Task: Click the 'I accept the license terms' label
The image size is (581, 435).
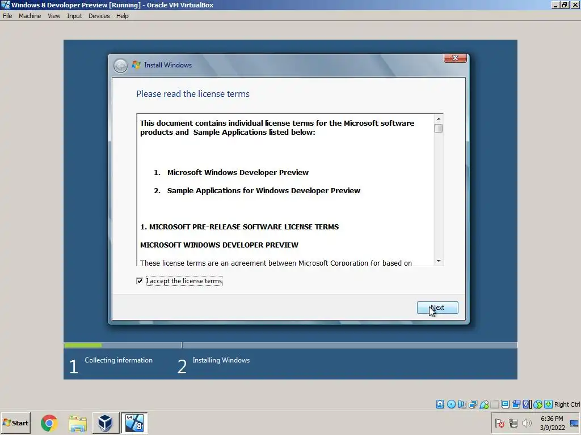Action: coord(184,281)
